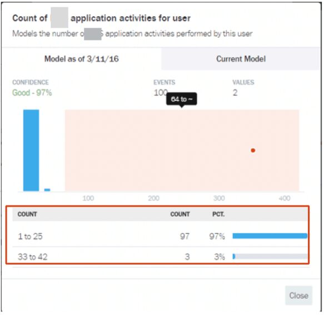Click the VALUES count of 2
Screen dimensions: 324x315
(235, 93)
